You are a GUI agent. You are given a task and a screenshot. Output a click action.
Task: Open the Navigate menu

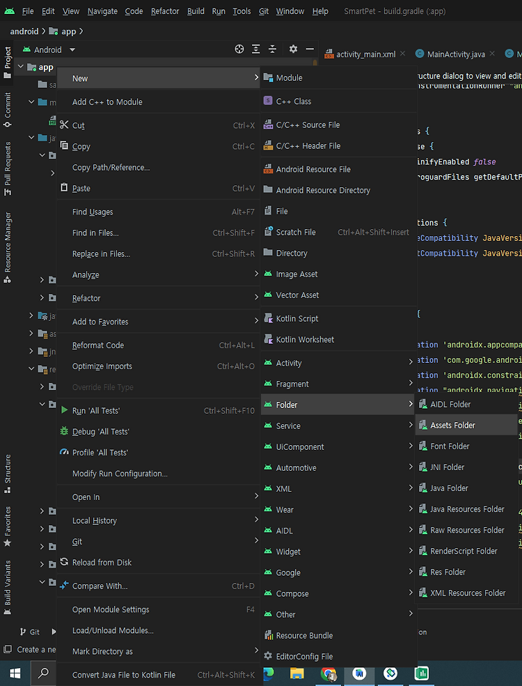click(x=102, y=11)
